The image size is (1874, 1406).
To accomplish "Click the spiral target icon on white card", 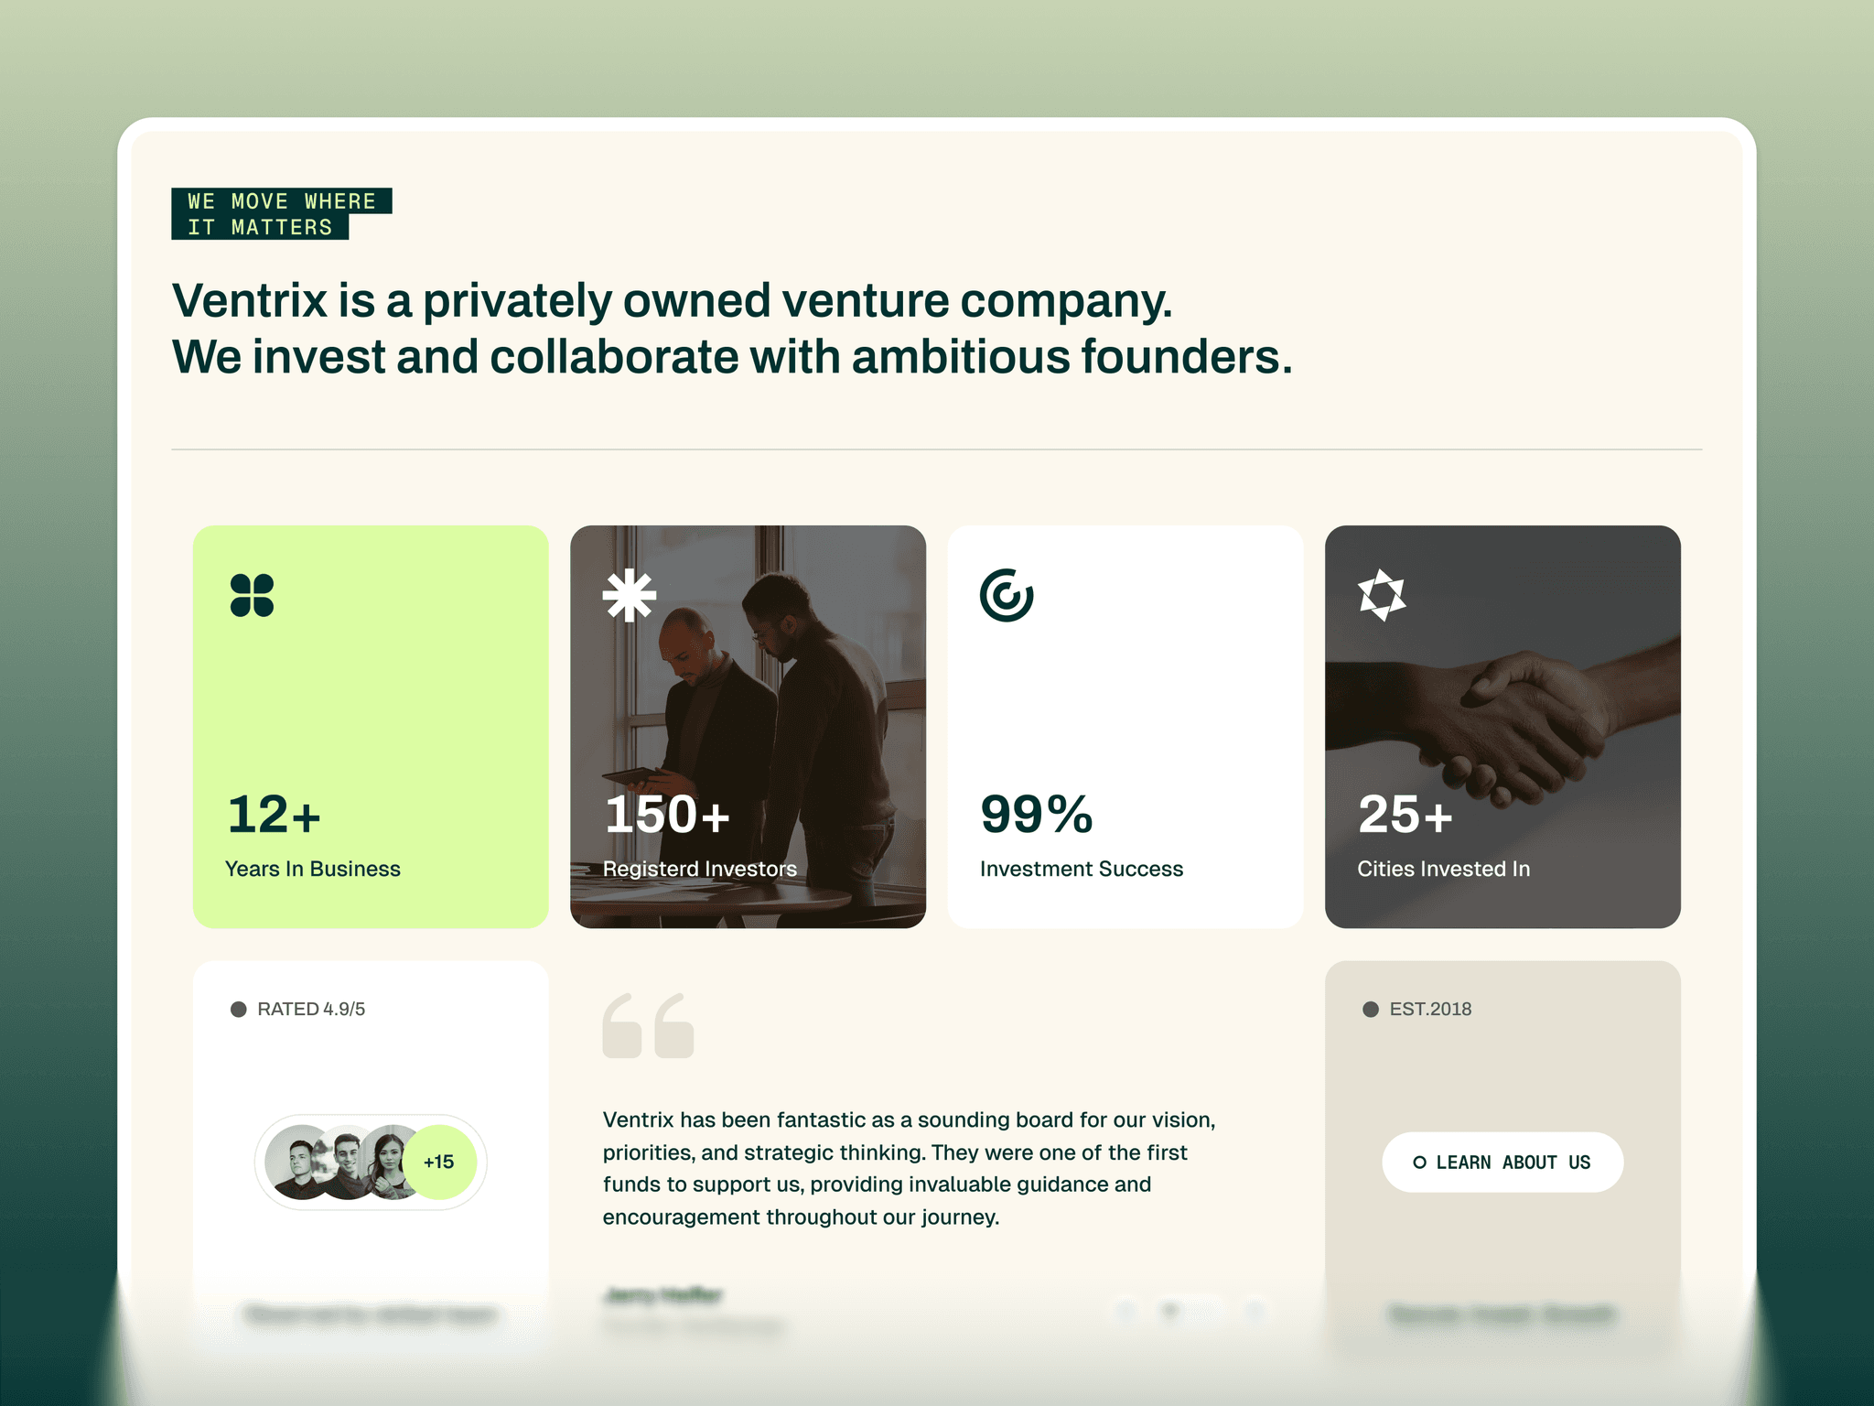I will (1007, 595).
